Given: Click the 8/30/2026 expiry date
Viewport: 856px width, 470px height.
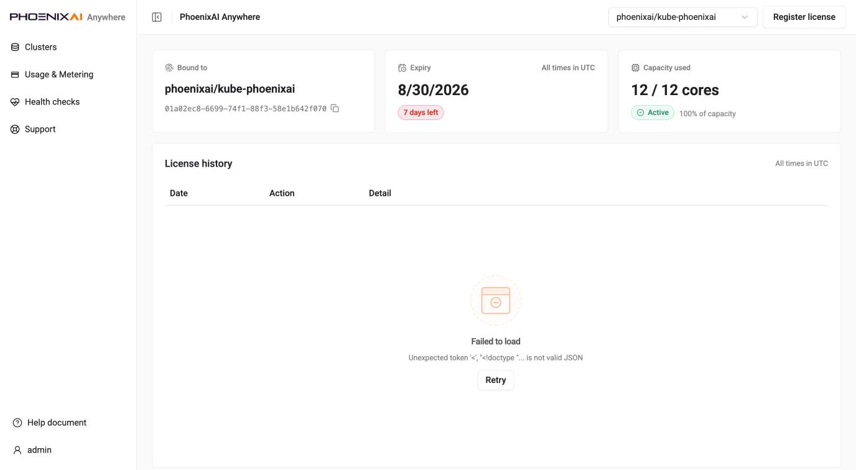Looking at the screenshot, I should point(434,90).
